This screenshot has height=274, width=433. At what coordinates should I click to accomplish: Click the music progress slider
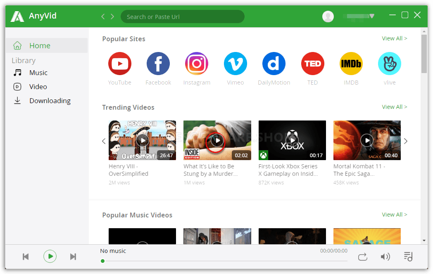pos(225,261)
